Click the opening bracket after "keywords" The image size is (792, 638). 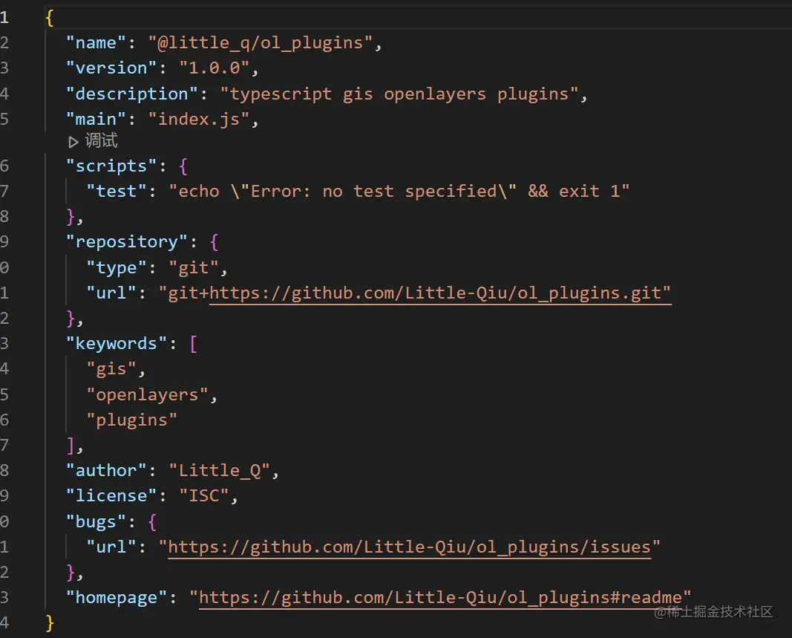(194, 343)
